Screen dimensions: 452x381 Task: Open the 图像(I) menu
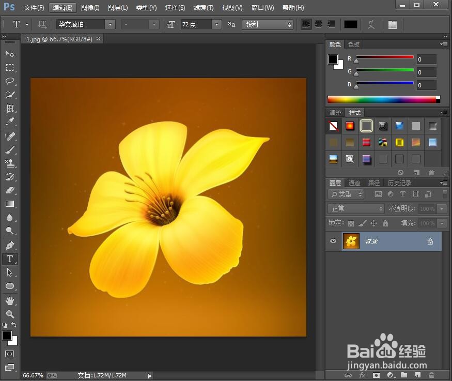click(90, 8)
